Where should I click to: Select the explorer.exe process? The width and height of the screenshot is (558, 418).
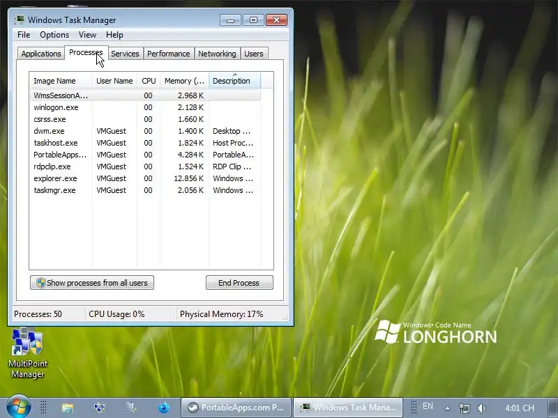[x=145, y=178]
